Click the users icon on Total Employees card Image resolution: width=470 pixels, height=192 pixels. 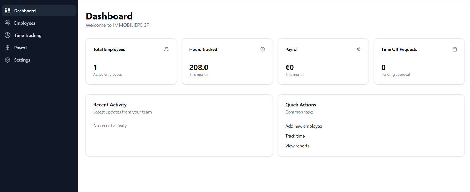[x=167, y=49]
